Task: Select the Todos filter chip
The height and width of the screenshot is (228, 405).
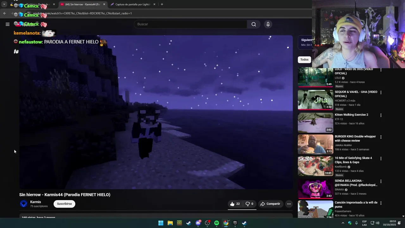Action: pos(304,60)
